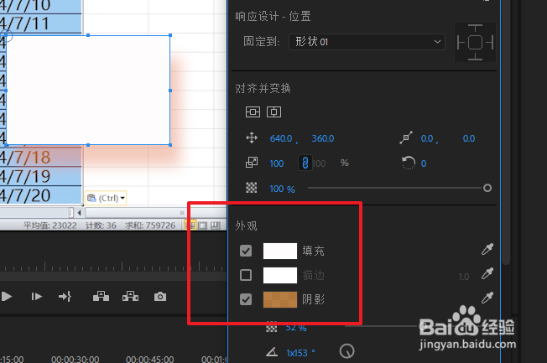
Task: Click Excel horizontal scrollbar left arrow
Action: point(79,212)
